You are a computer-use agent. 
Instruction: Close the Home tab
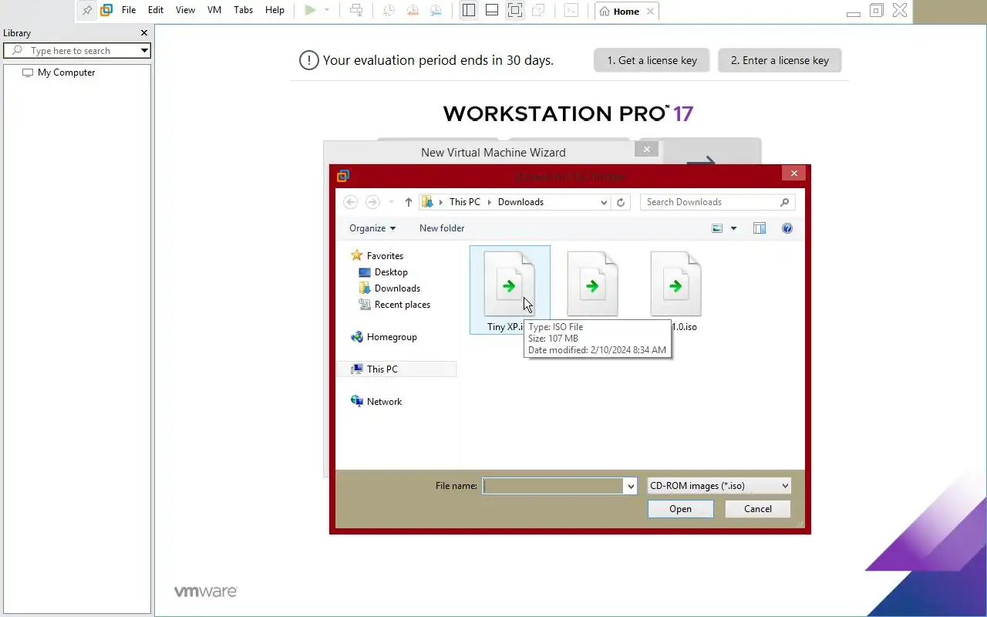pyautogui.click(x=651, y=12)
